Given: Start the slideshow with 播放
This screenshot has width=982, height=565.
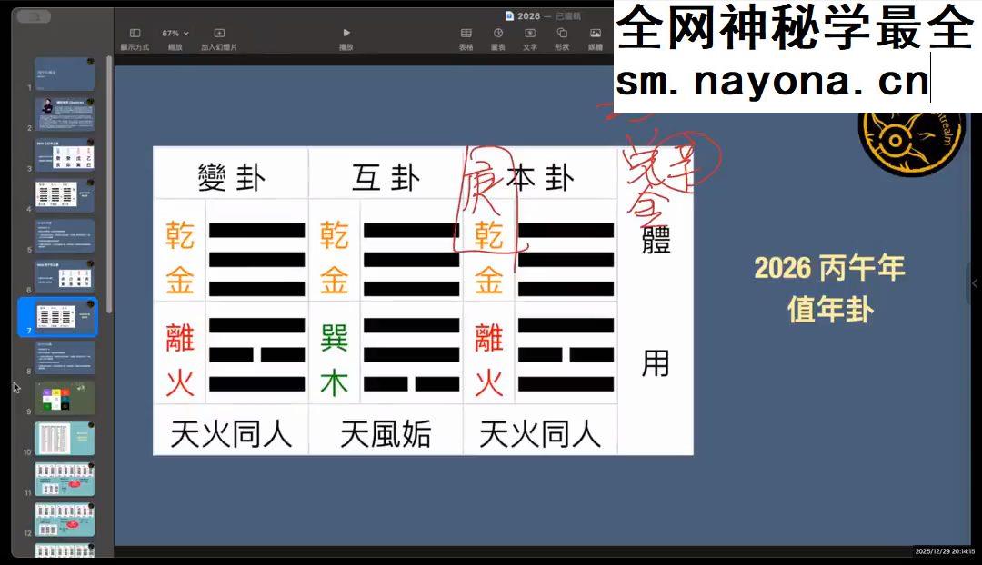Looking at the screenshot, I should [346, 34].
